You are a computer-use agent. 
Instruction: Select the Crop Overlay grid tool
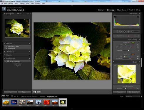(x=116, y=31)
